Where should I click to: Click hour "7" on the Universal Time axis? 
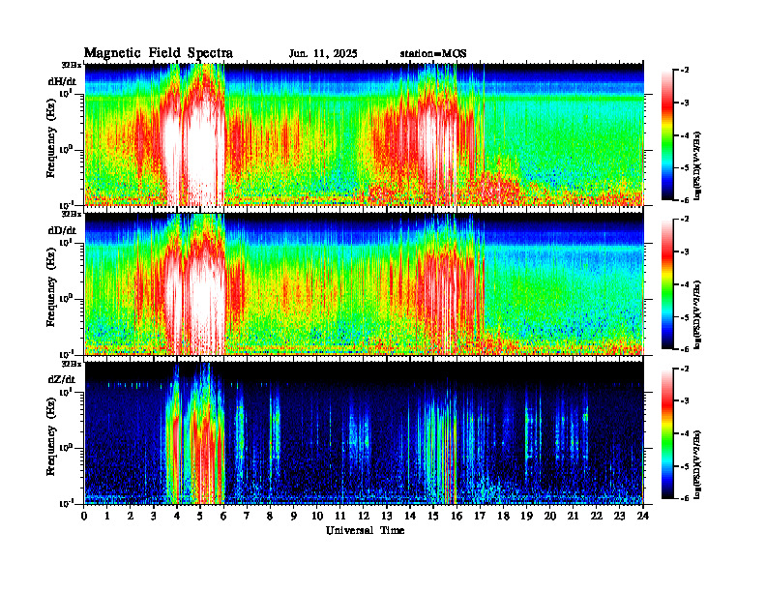pos(247,516)
